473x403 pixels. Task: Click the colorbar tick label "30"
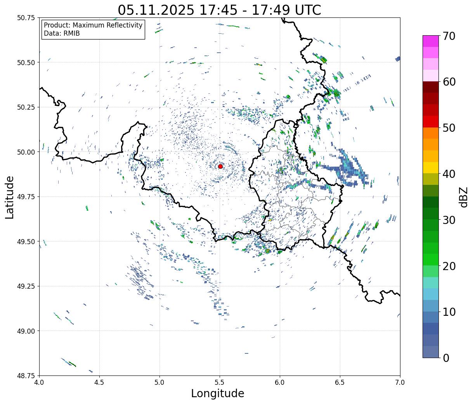(x=449, y=220)
